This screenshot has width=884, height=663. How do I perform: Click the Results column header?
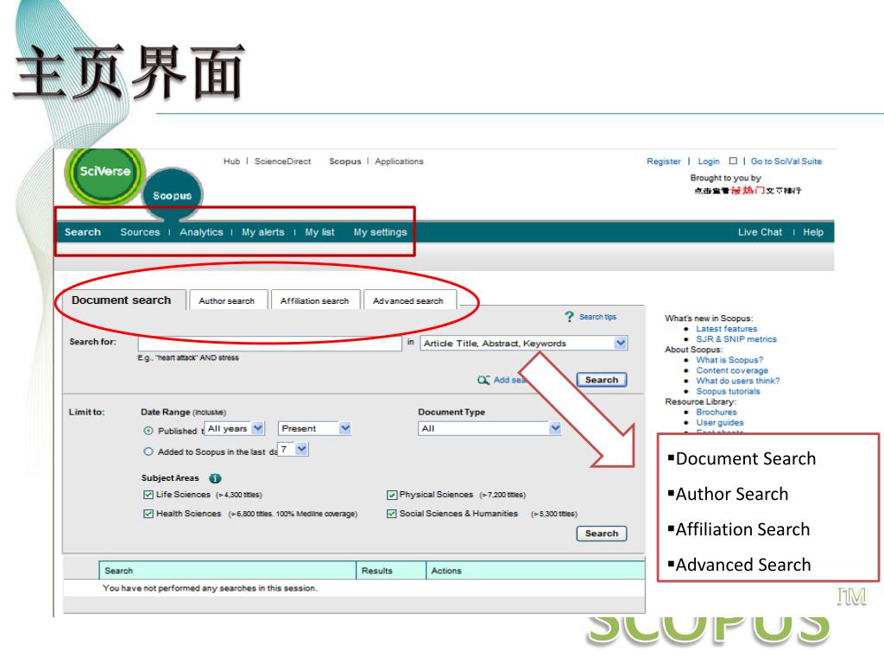(391, 571)
